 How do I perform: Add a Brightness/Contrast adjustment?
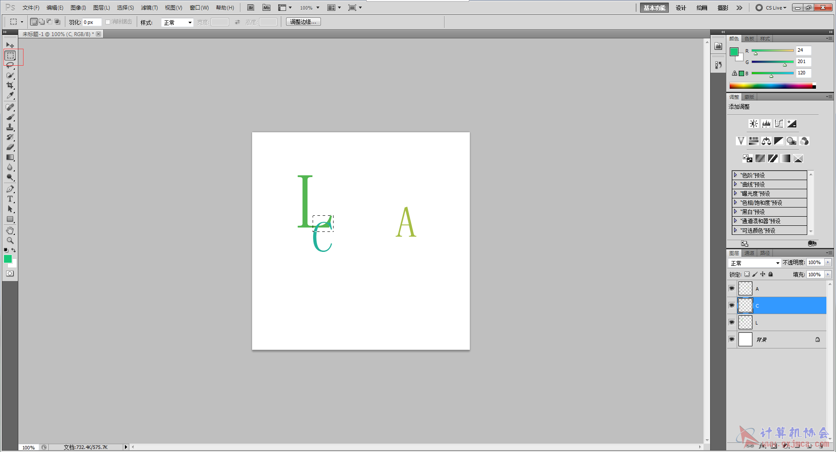(x=753, y=124)
